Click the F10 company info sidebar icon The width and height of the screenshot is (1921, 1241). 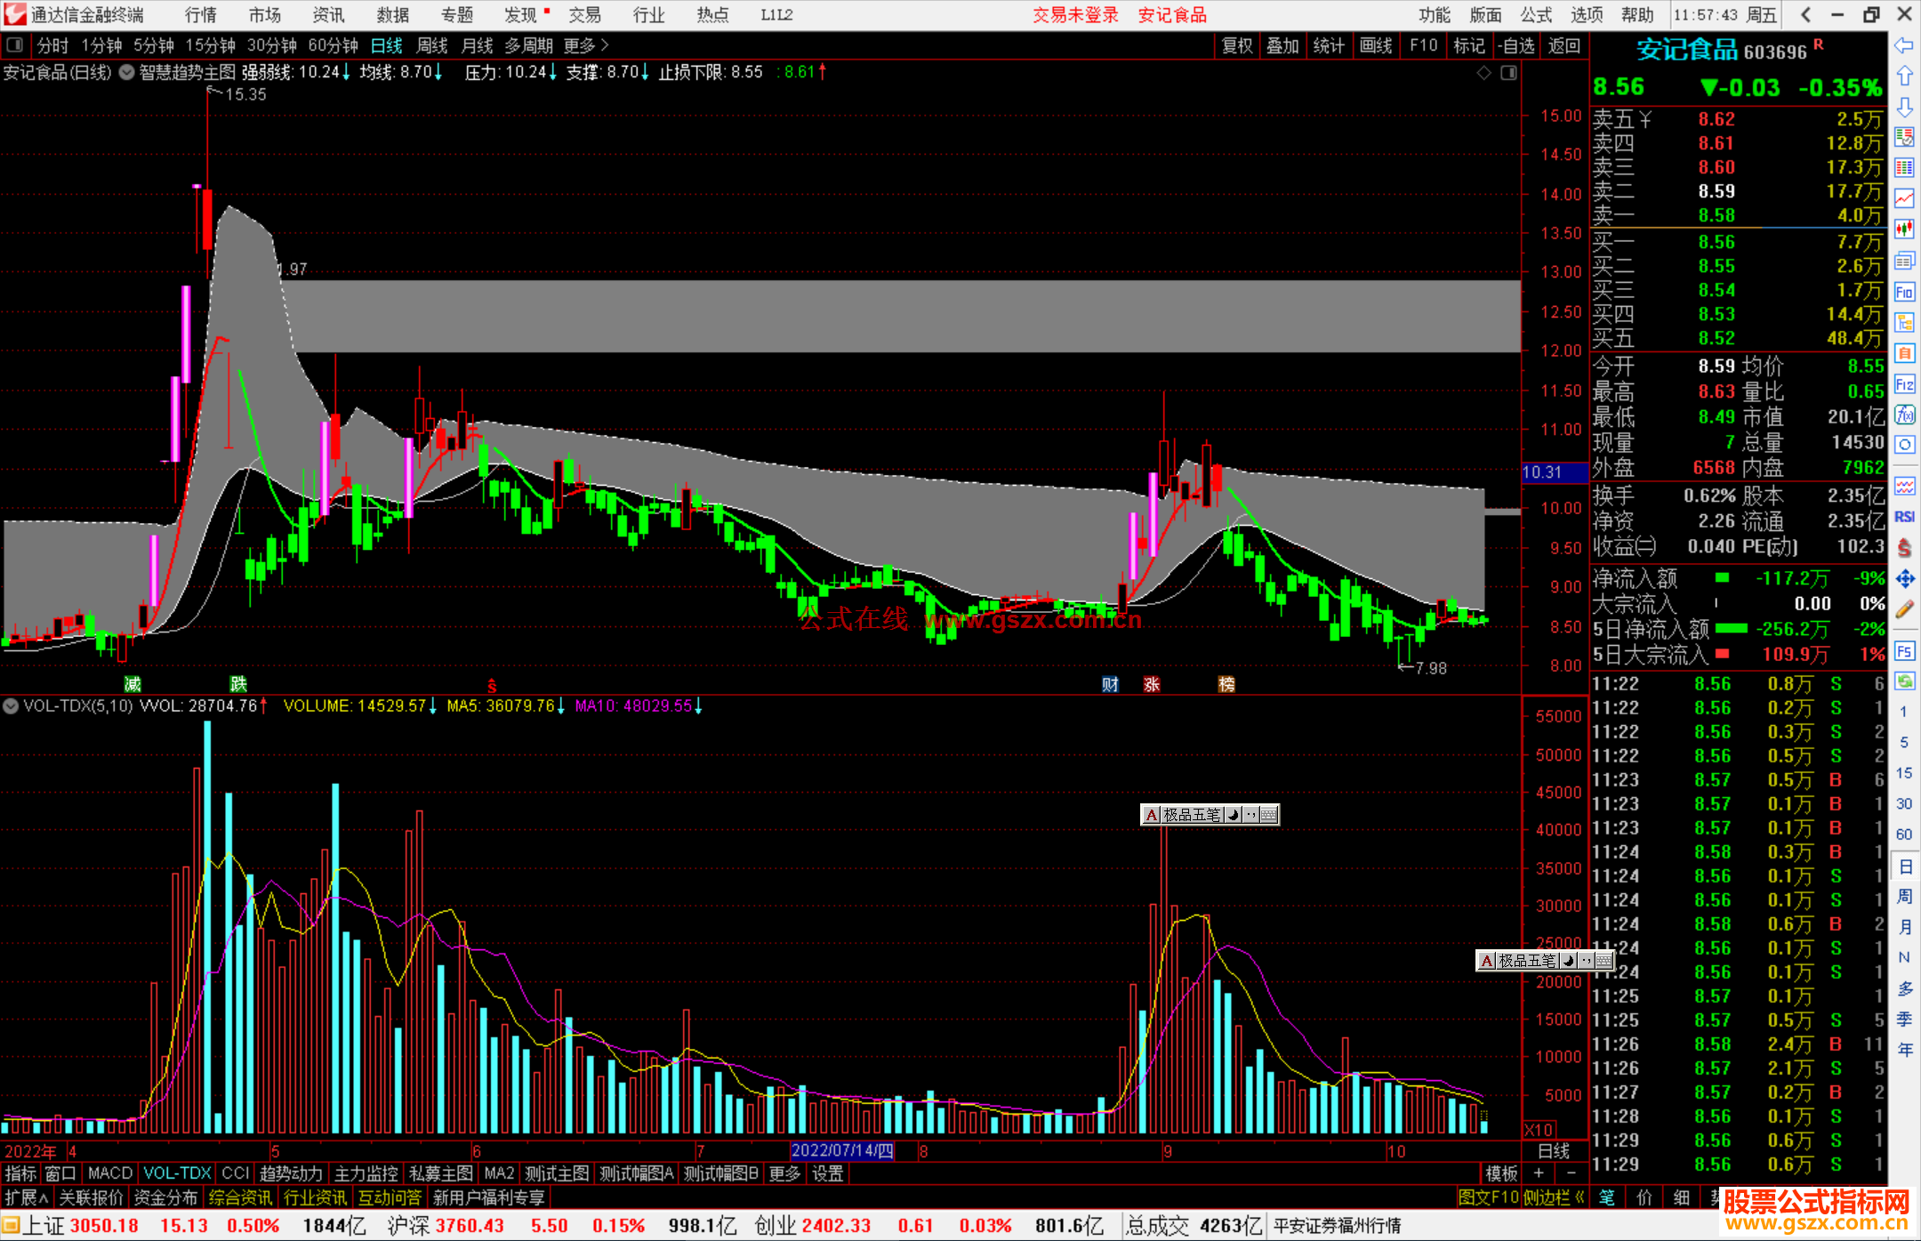point(1904,292)
